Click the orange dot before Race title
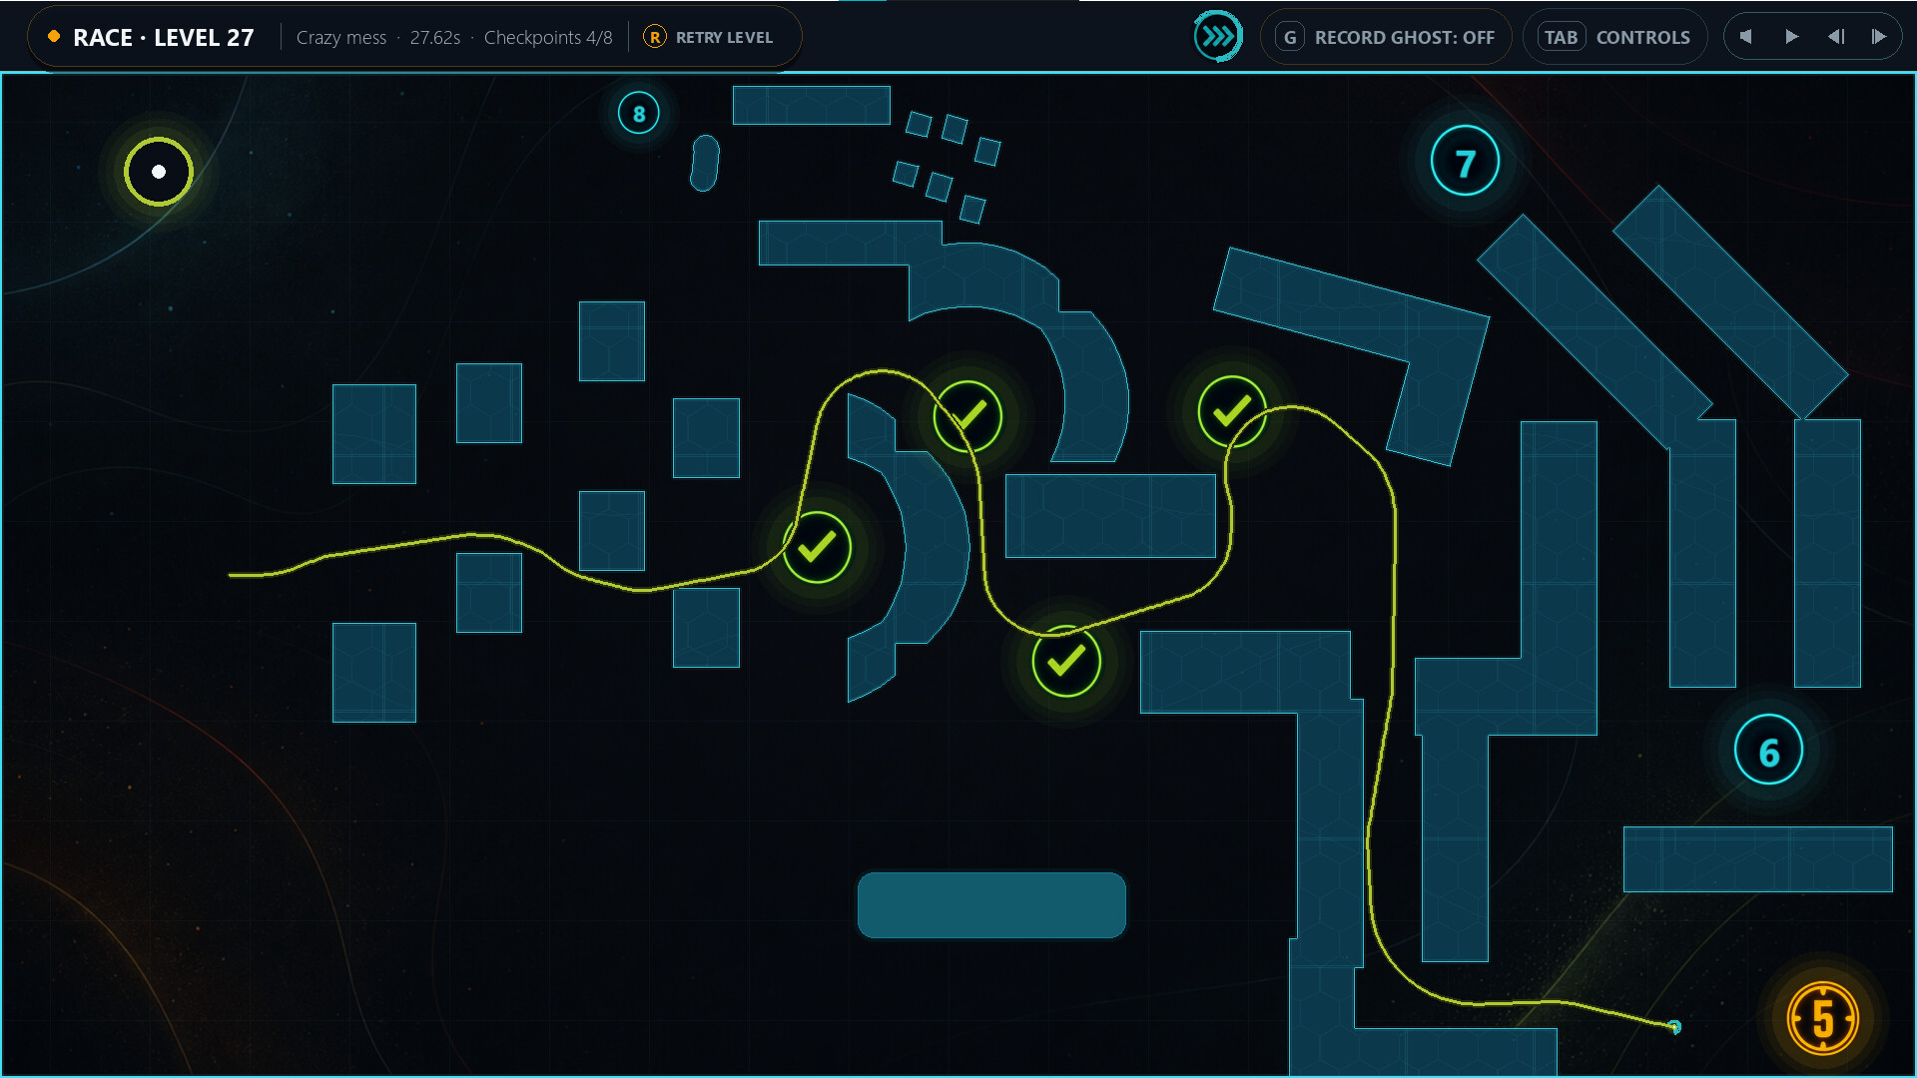 click(54, 36)
